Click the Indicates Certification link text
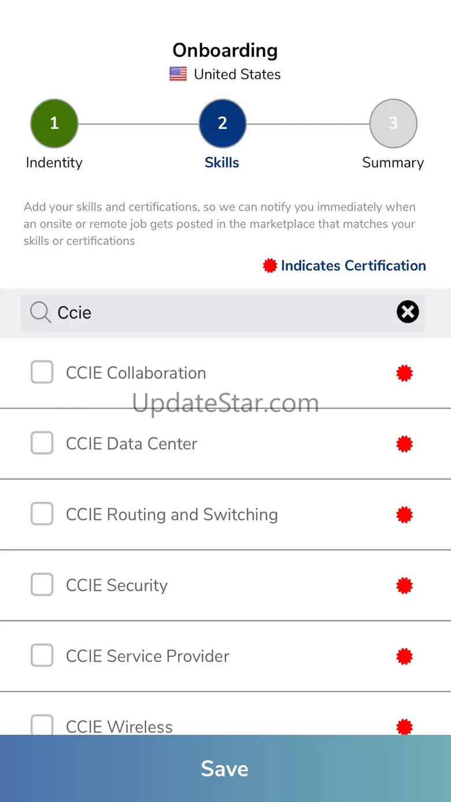Screen dimensions: 451x802 click(x=353, y=265)
